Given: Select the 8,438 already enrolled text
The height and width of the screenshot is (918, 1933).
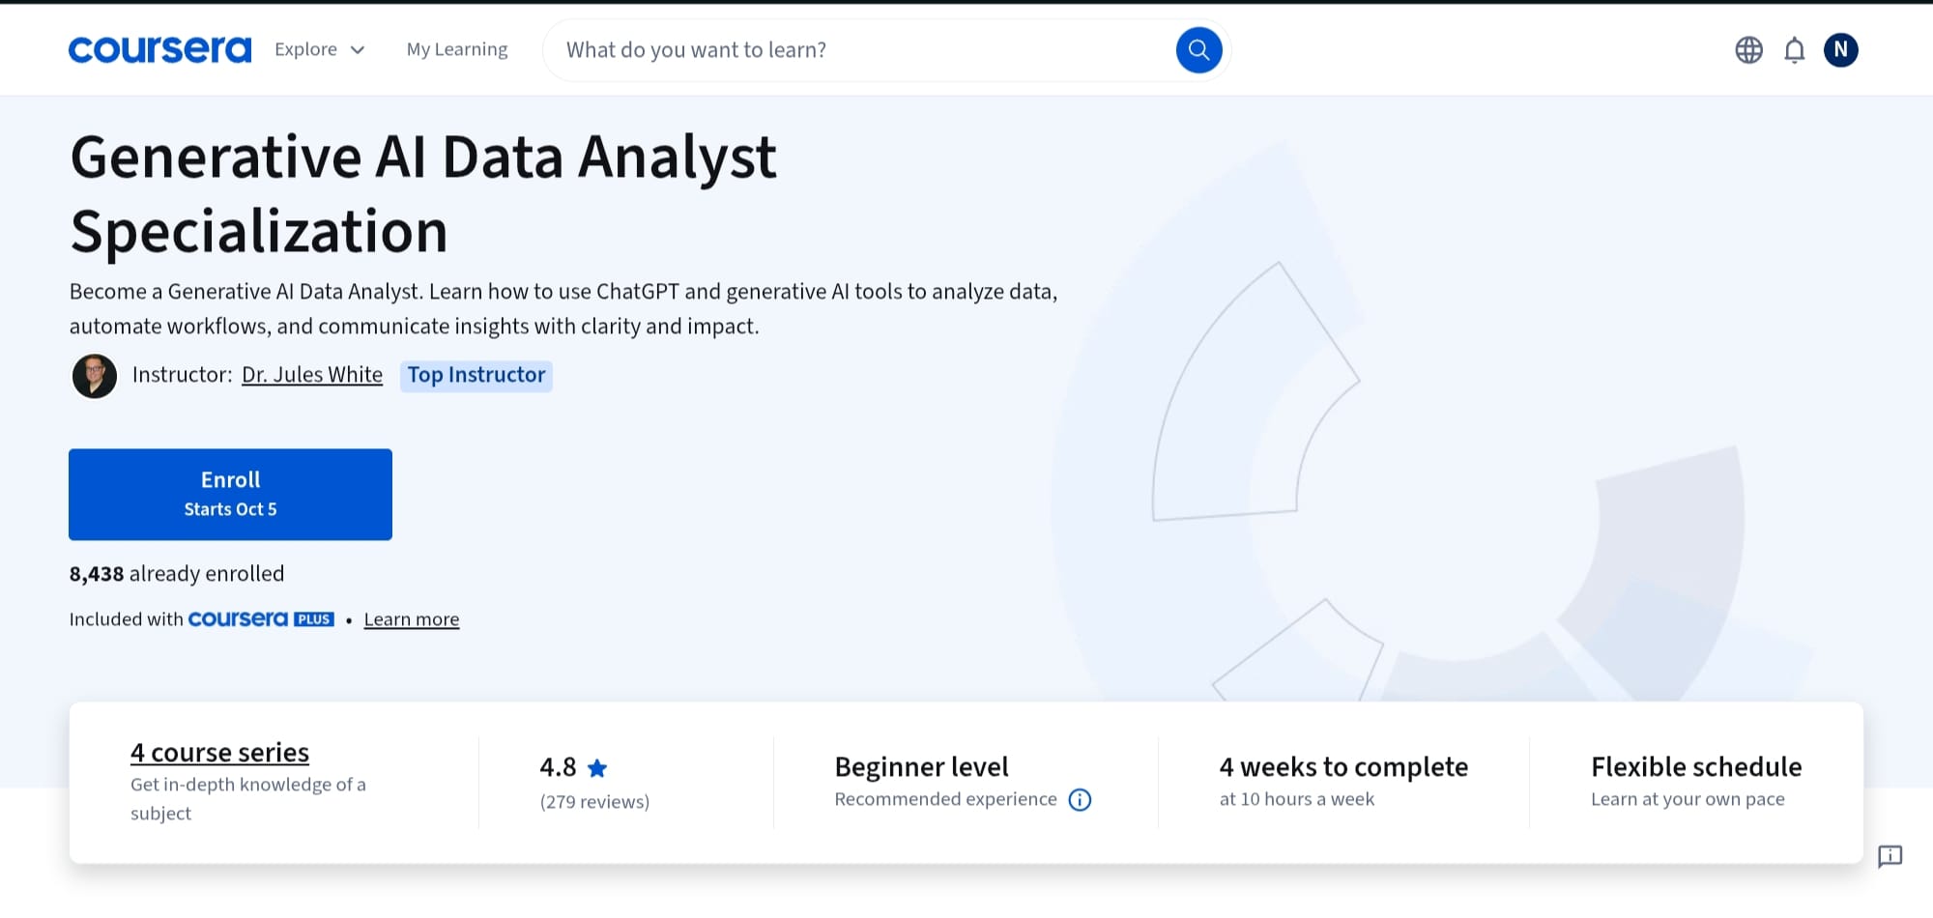Looking at the screenshot, I should pyautogui.click(x=176, y=572).
